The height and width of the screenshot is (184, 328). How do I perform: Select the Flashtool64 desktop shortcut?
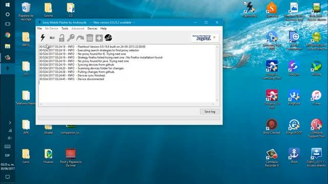tap(250, 10)
